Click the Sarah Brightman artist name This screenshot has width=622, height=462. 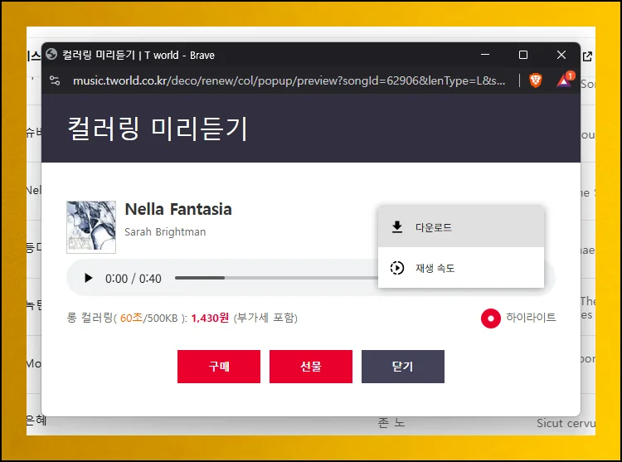click(165, 231)
